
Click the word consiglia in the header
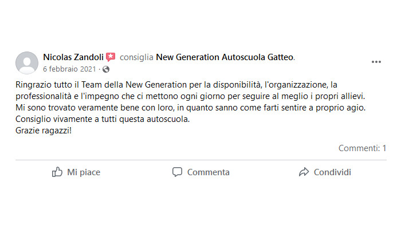coord(136,57)
